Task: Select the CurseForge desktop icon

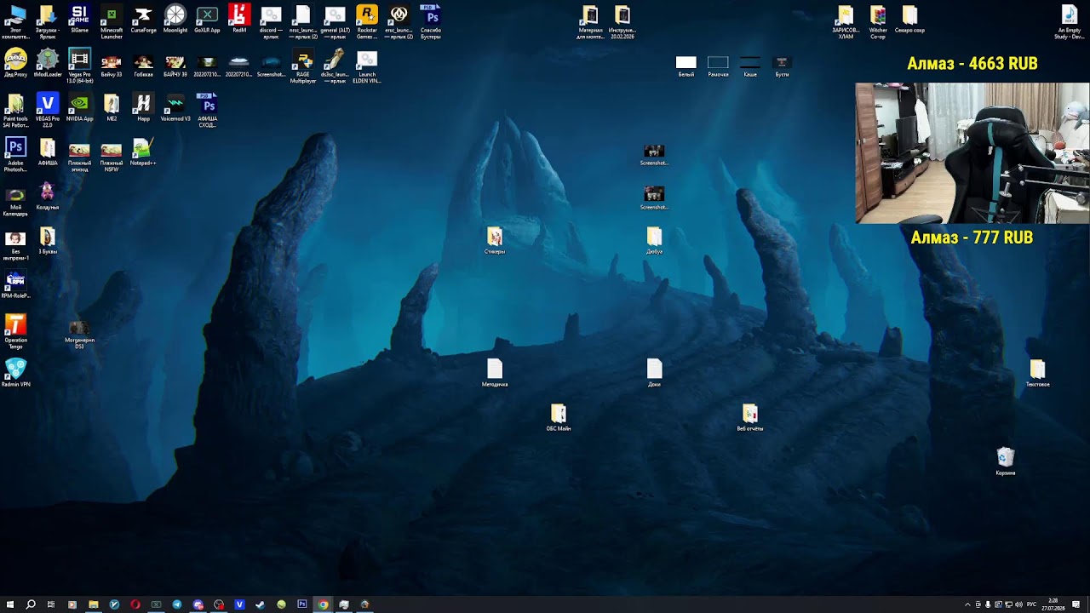Action: pos(143,20)
